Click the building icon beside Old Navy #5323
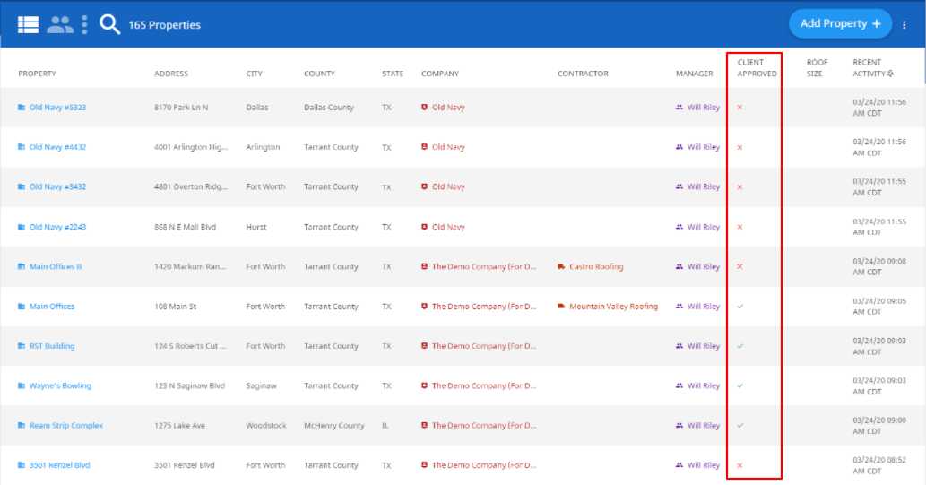This screenshot has height=485, width=926. click(22, 108)
